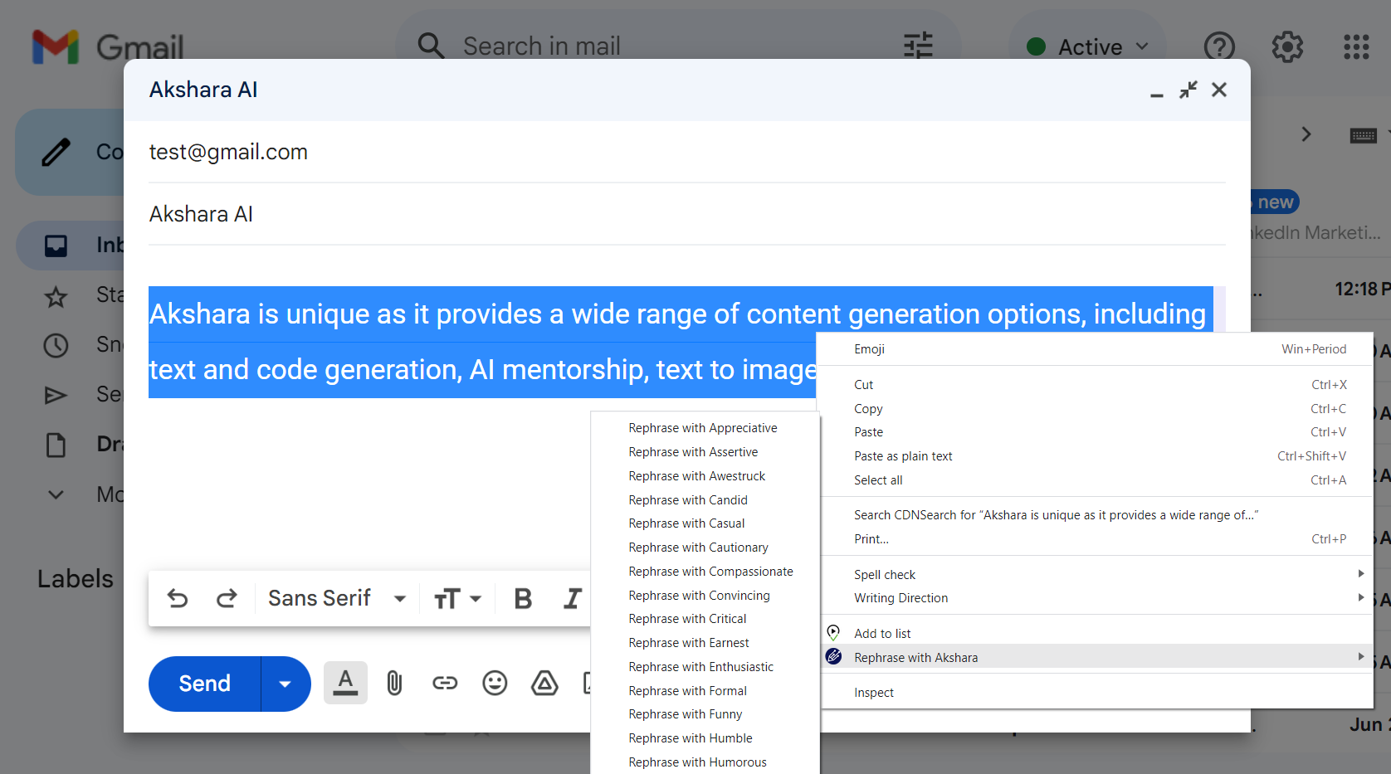Viewport: 1391px width, 774px height.
Task: Toggle bold formatting
Action: coord(523,598)
